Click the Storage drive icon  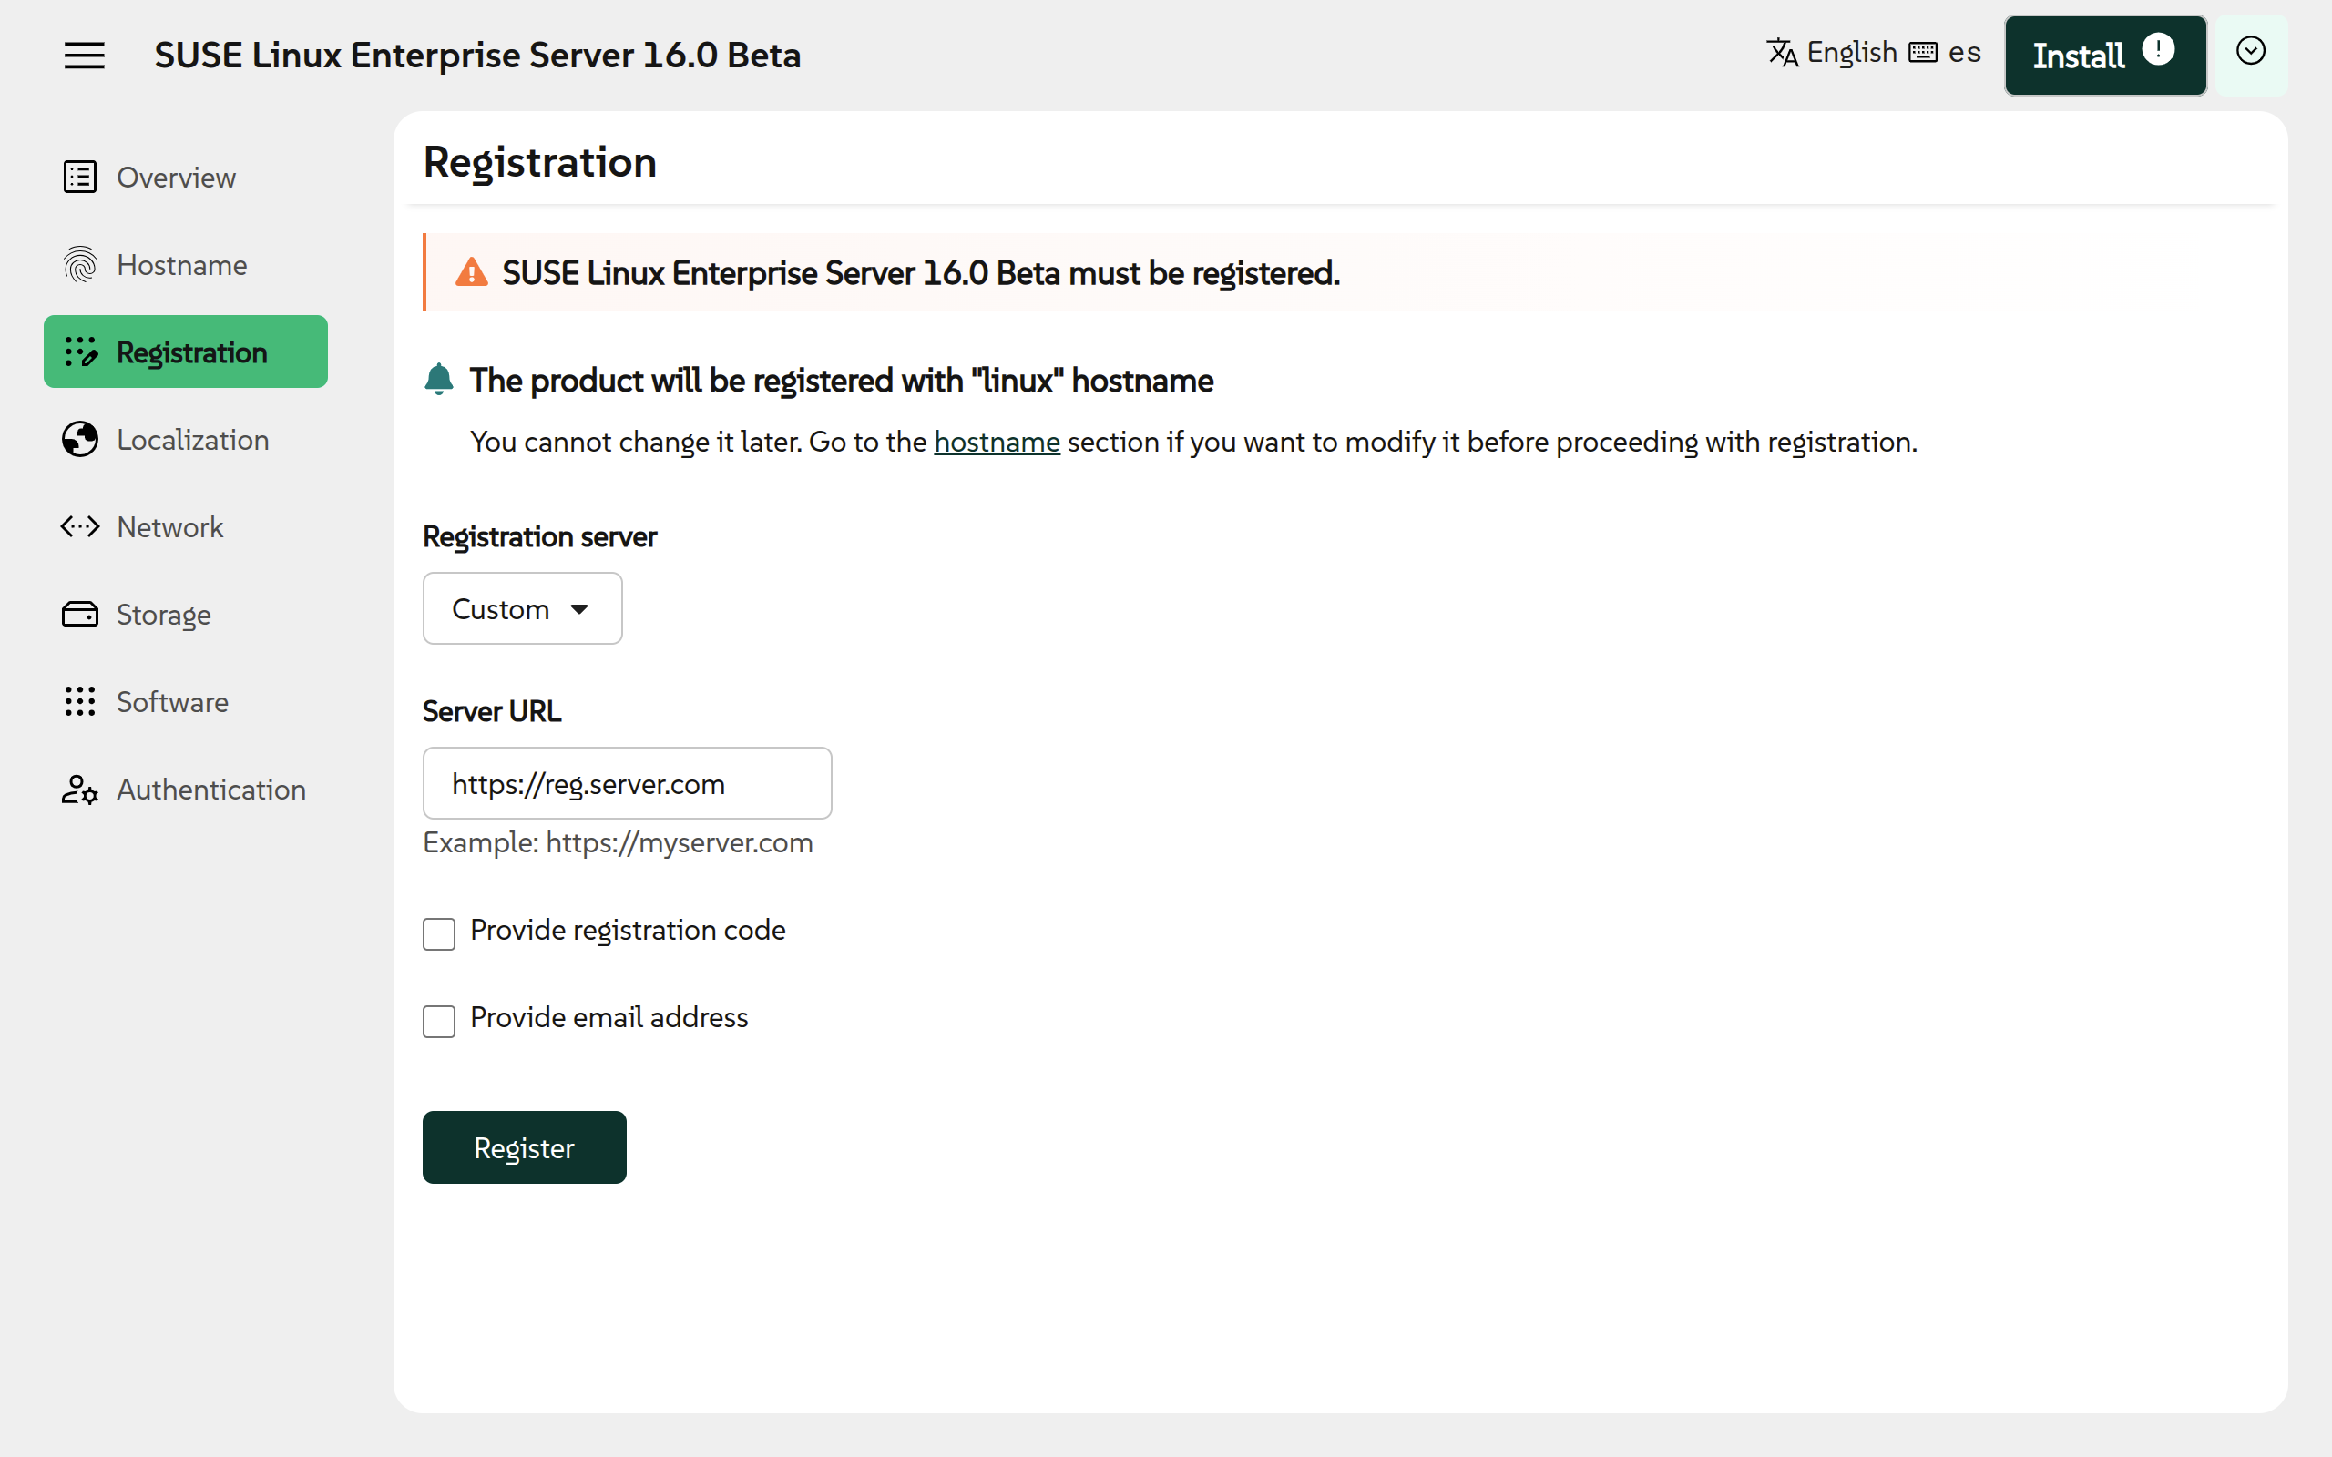[80, 614]
